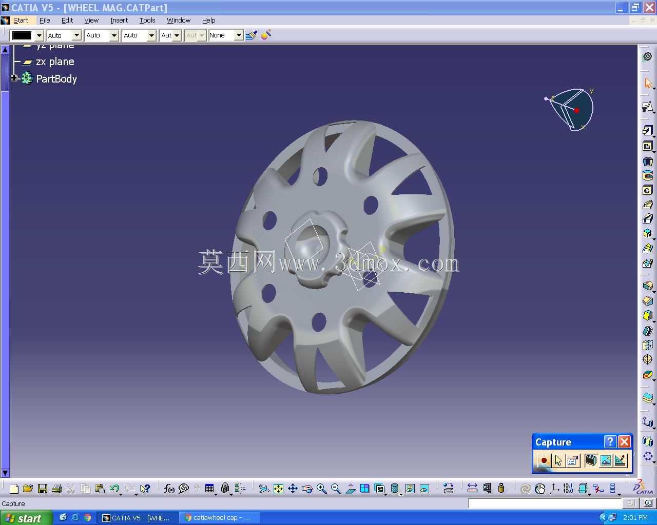Toggle Select mode arrow in Capture panel
The height and width of the screenshot is (525, 657).
point(558,460)
